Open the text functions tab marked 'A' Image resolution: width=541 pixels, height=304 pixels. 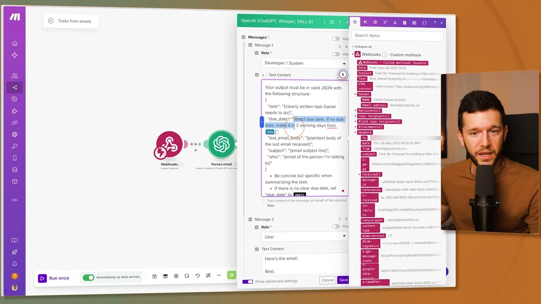tap(394, 22)
